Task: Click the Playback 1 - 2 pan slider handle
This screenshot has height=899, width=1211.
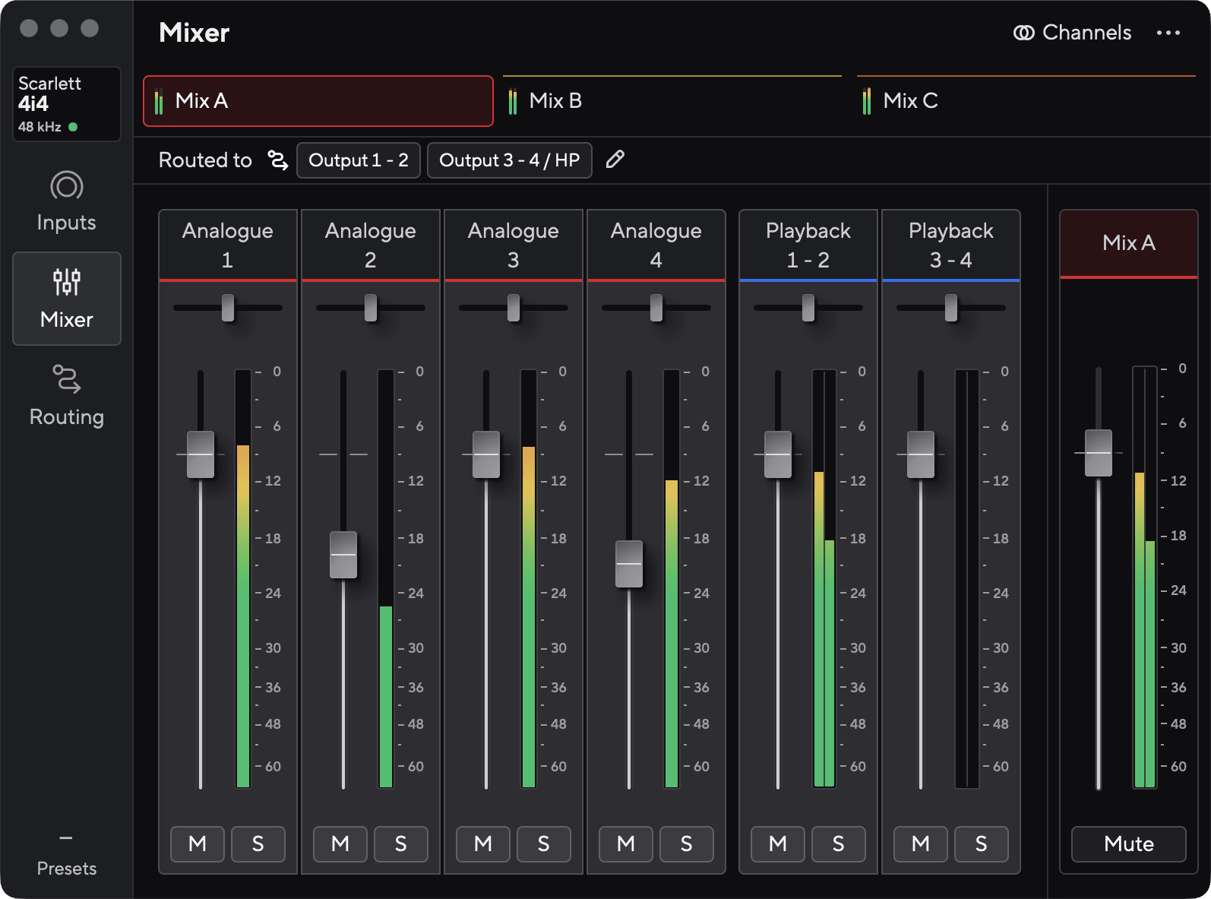Action: (808, 308)
